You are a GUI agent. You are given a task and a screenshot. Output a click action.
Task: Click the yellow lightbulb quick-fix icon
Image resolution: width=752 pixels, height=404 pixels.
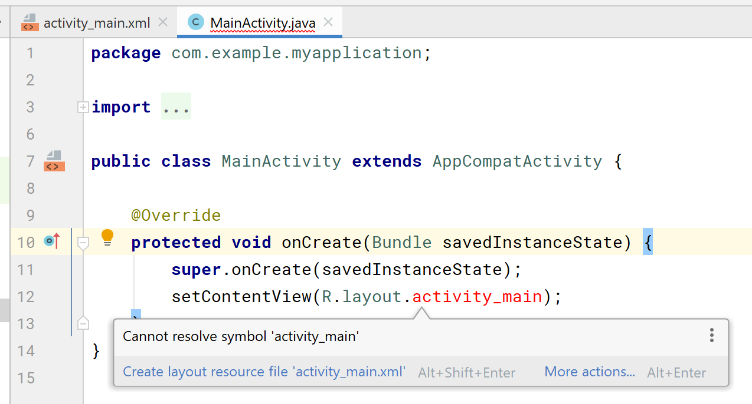pos(107,237)
